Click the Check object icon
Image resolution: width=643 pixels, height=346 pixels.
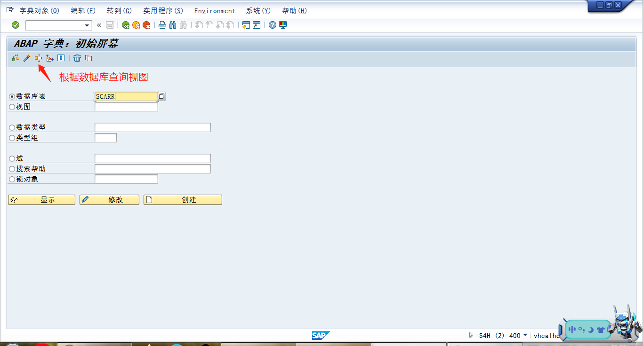pyautogui.click(x=16, y=58)
